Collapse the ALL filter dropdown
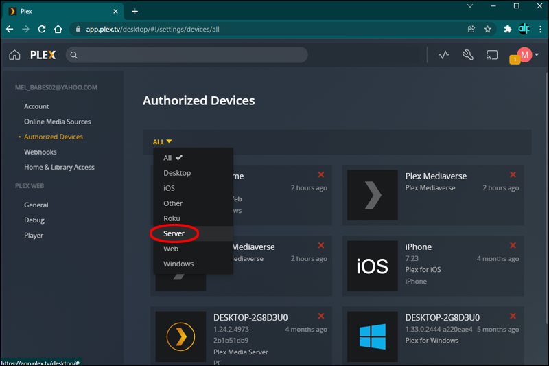The height and width of the screenshot is (366, 549). coord(162,142)
